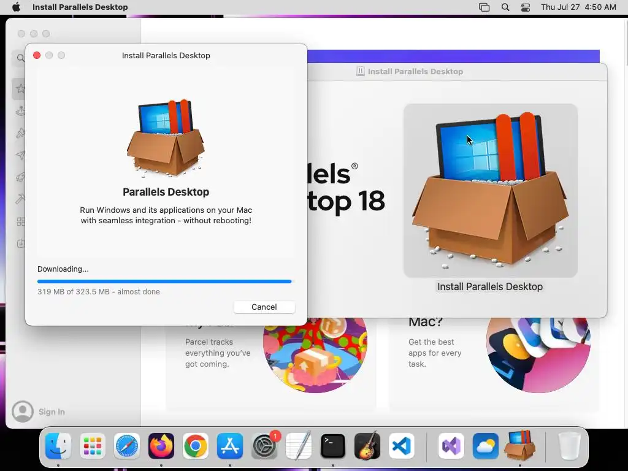The image size is (628, 471).
Task: Click the 'Install Parallels Desktop' disk image window title
Action: point(415,71)
